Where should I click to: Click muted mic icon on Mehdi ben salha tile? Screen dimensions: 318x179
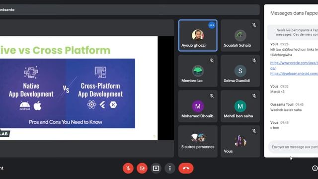pyautogui.click(x=254, y=96)
